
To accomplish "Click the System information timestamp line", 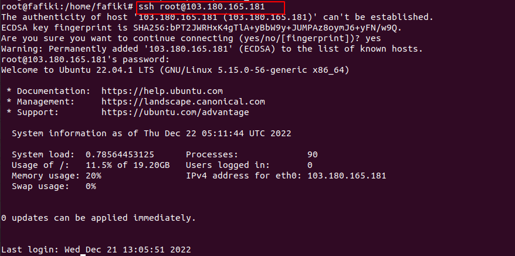I will tap(151, 133).
